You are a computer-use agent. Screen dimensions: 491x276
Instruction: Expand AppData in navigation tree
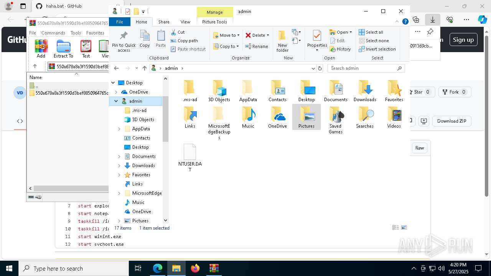pos(119,129)
